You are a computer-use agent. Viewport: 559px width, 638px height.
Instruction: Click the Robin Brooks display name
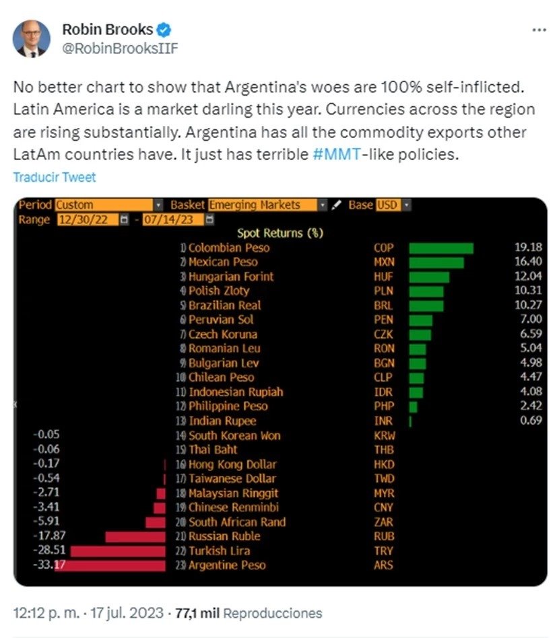107,30
